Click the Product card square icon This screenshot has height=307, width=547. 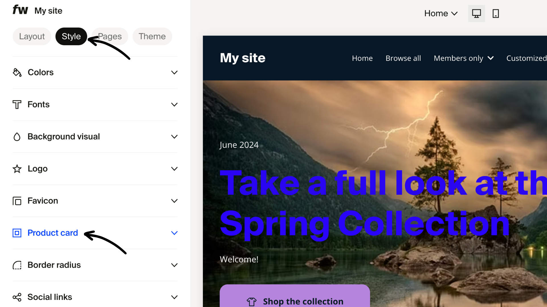click(17, 233)
